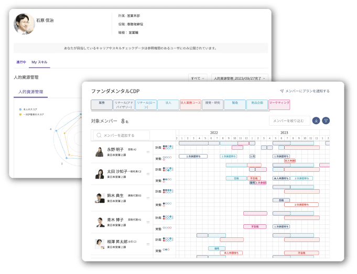Viewport: 357px width, 274px height.
Task: Focus the メンバーを絞り込む filter field
Action: (x=289, y=121)
